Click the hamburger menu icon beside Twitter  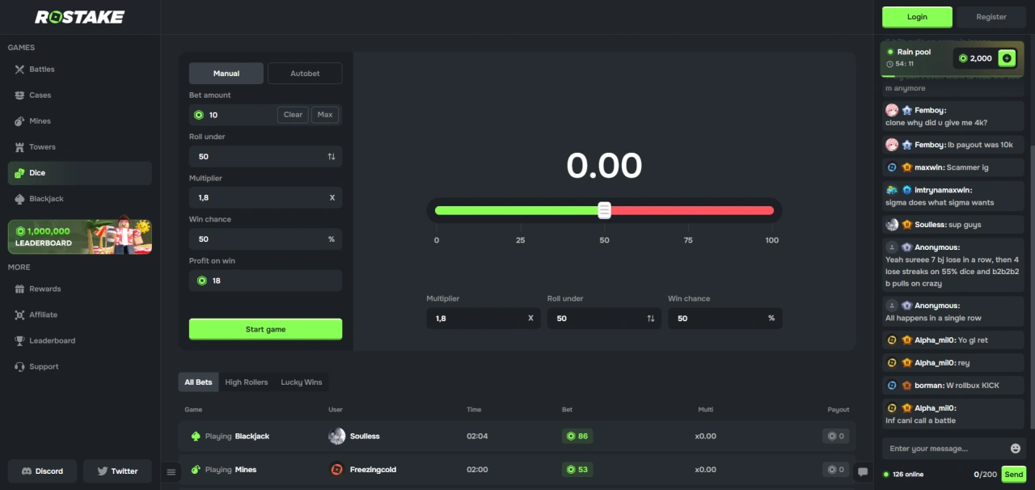pyautogui.click(x=171, y=471)
